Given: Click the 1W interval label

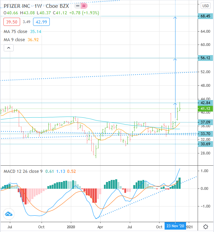Looking at the screenshot, I should coord(38,6).
